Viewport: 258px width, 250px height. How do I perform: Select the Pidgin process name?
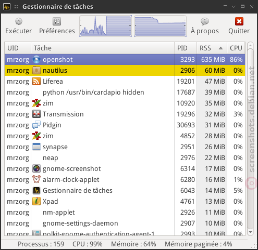coord(52,125)
